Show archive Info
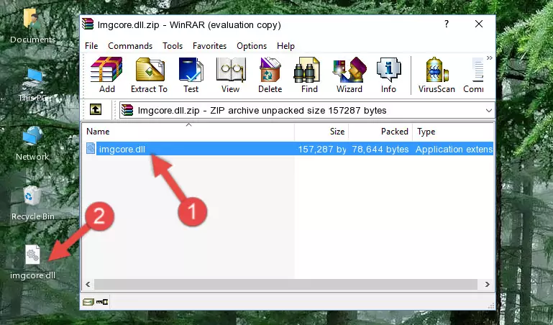553x325 pixels. pos(388,75)
